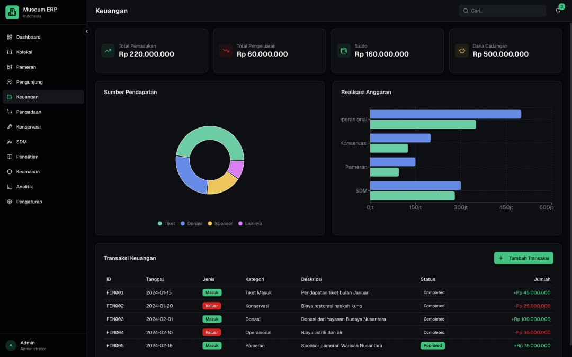Screen dimensions: 572x357
Task: Click the Pengadaan shopping cart icon
Action: (x=10, y=112)
